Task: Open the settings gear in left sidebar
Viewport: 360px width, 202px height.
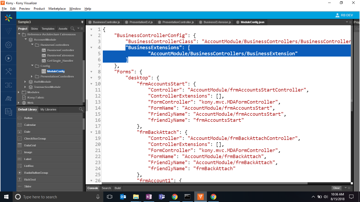Action: tap(8, 45)
